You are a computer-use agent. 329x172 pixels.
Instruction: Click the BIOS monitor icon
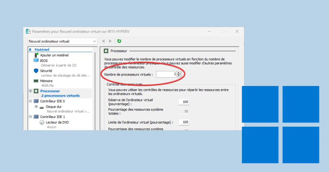pos(36,60)
